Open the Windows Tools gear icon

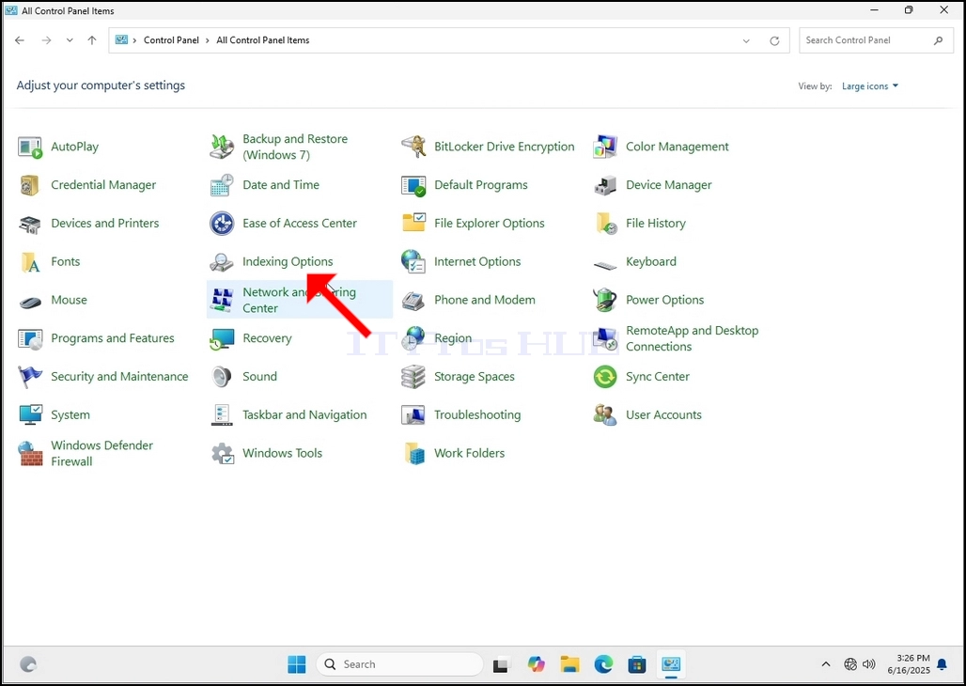click(x=222, y=454)
